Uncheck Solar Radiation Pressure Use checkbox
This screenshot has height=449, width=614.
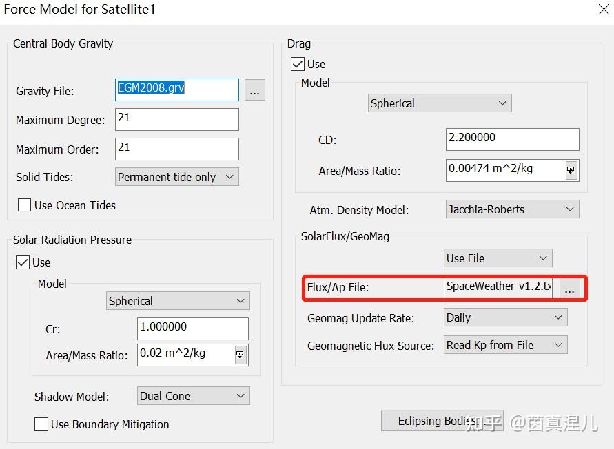pyautogui.click(x=23, y=262)
